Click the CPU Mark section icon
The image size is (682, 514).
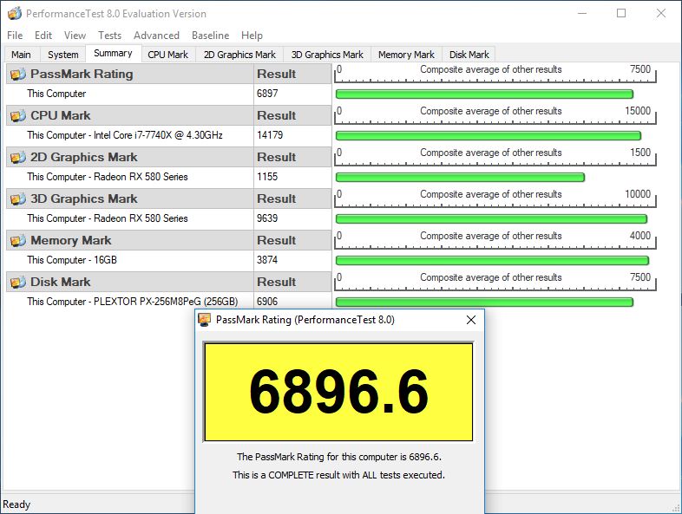coord(17,115)
